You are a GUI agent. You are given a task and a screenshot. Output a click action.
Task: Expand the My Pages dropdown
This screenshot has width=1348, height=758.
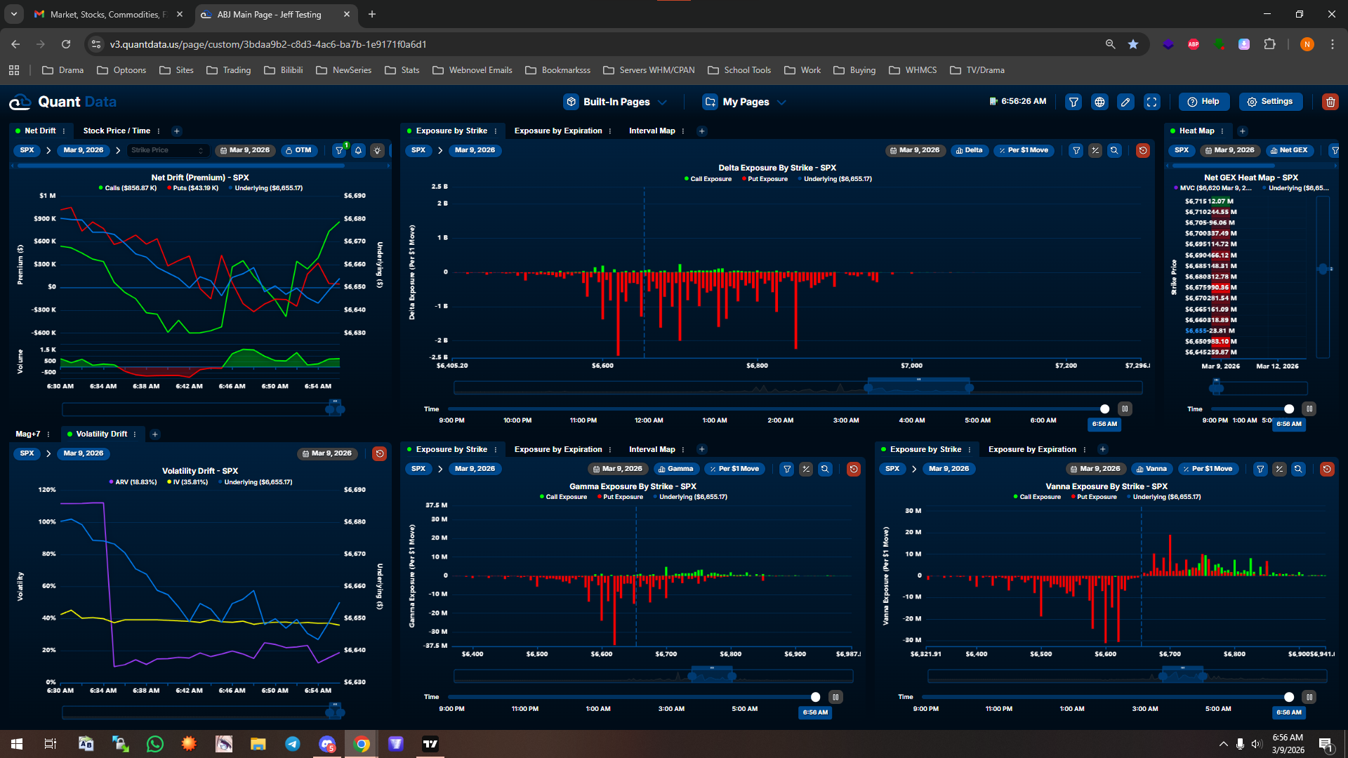[745, 102]
